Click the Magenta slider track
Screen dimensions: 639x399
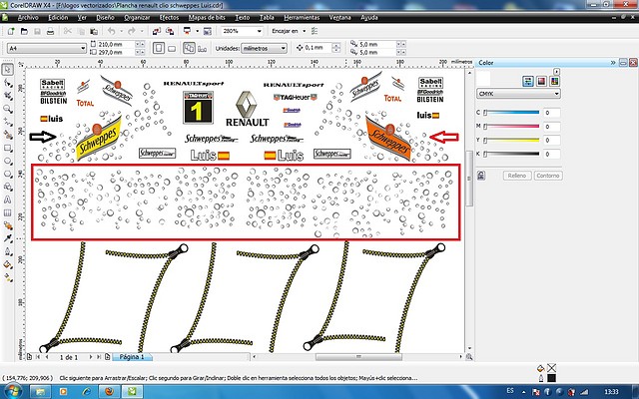point(512,127)
